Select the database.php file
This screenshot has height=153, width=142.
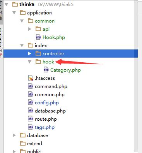tap(50, 111)
